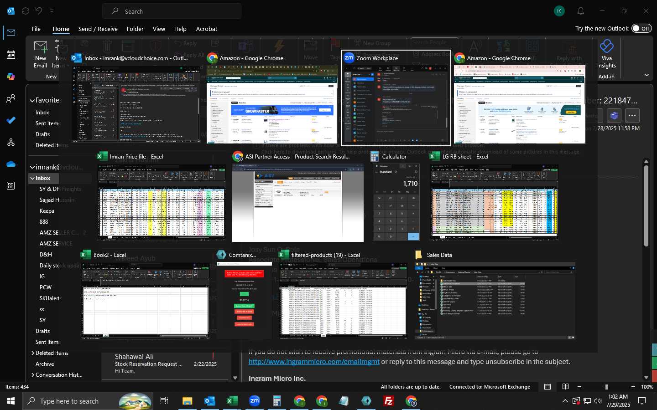Open Zoom app on the taskbar
Viewport: 657px width, 410px height.
click(255, 401)
